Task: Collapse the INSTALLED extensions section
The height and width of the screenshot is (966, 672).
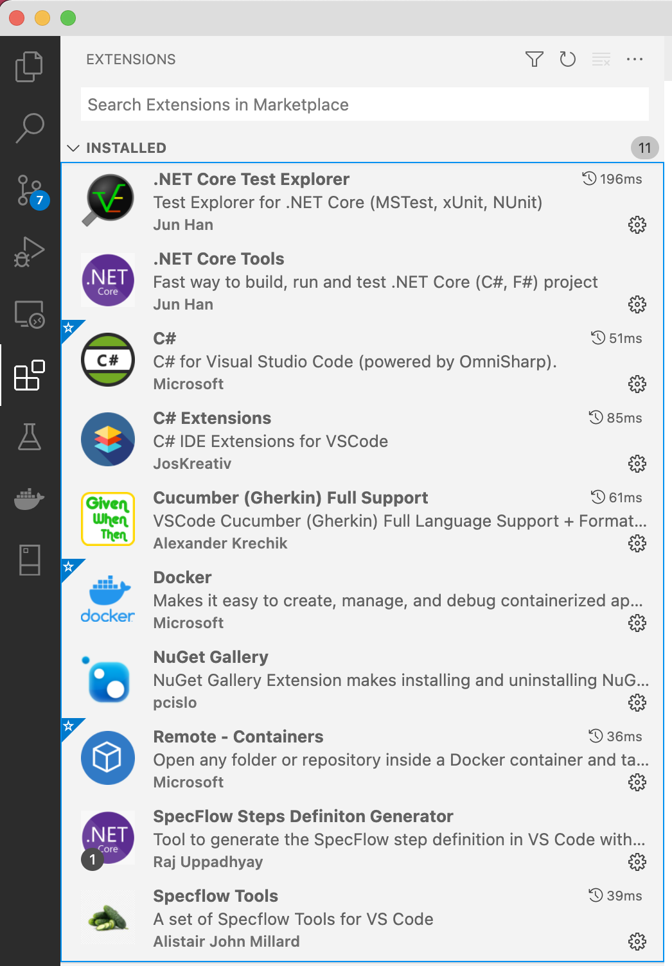Action: pos(74,148)
